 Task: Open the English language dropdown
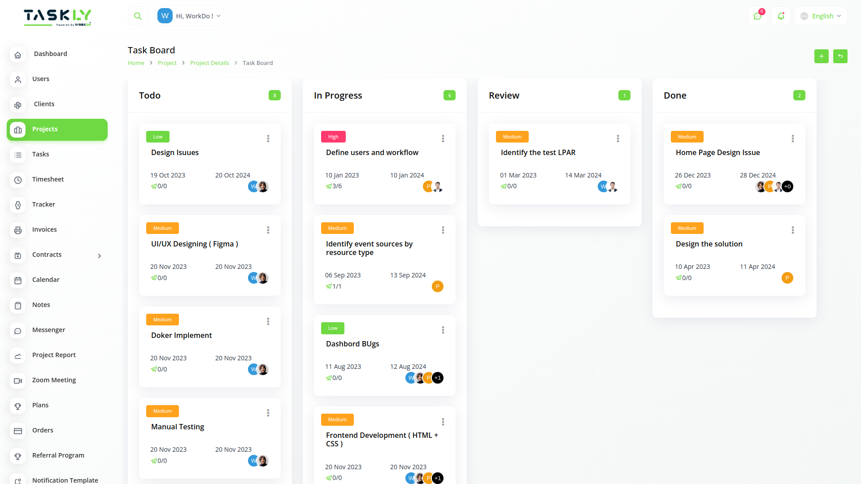821,16
